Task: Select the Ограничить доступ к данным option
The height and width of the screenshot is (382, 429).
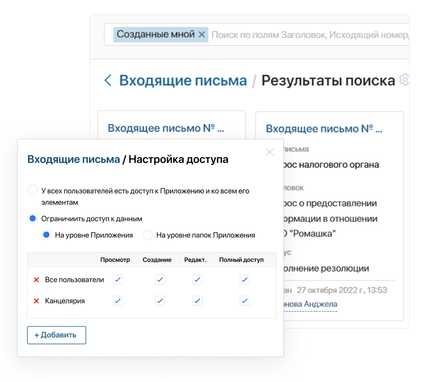Action: click(32, 218)
